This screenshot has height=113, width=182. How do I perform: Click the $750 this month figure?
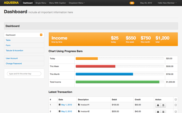(x=146, y=38)
